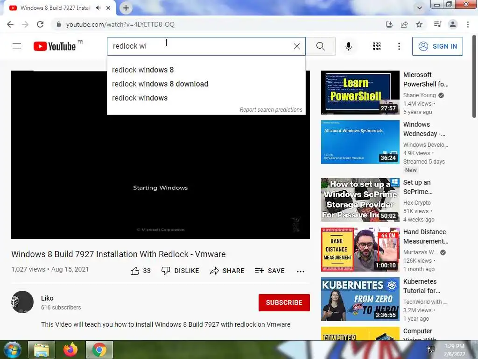The image size is (478, 359).
Task: Click the SHARE button
Action: 227,271
